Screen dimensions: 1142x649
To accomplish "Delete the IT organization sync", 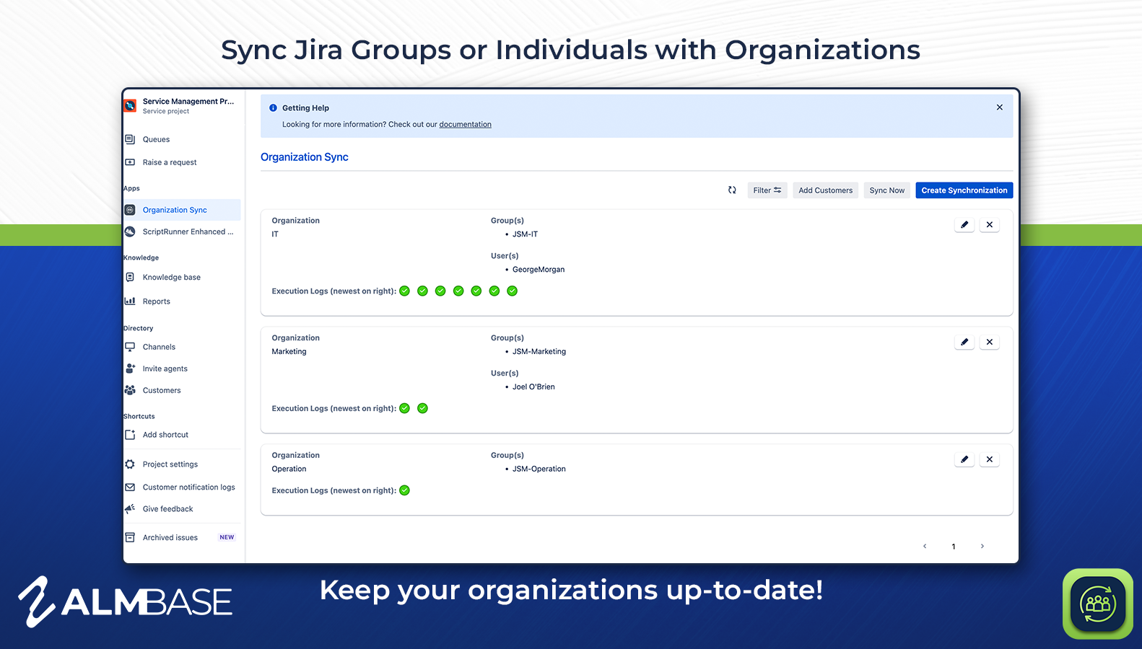I will pos(990,225).
